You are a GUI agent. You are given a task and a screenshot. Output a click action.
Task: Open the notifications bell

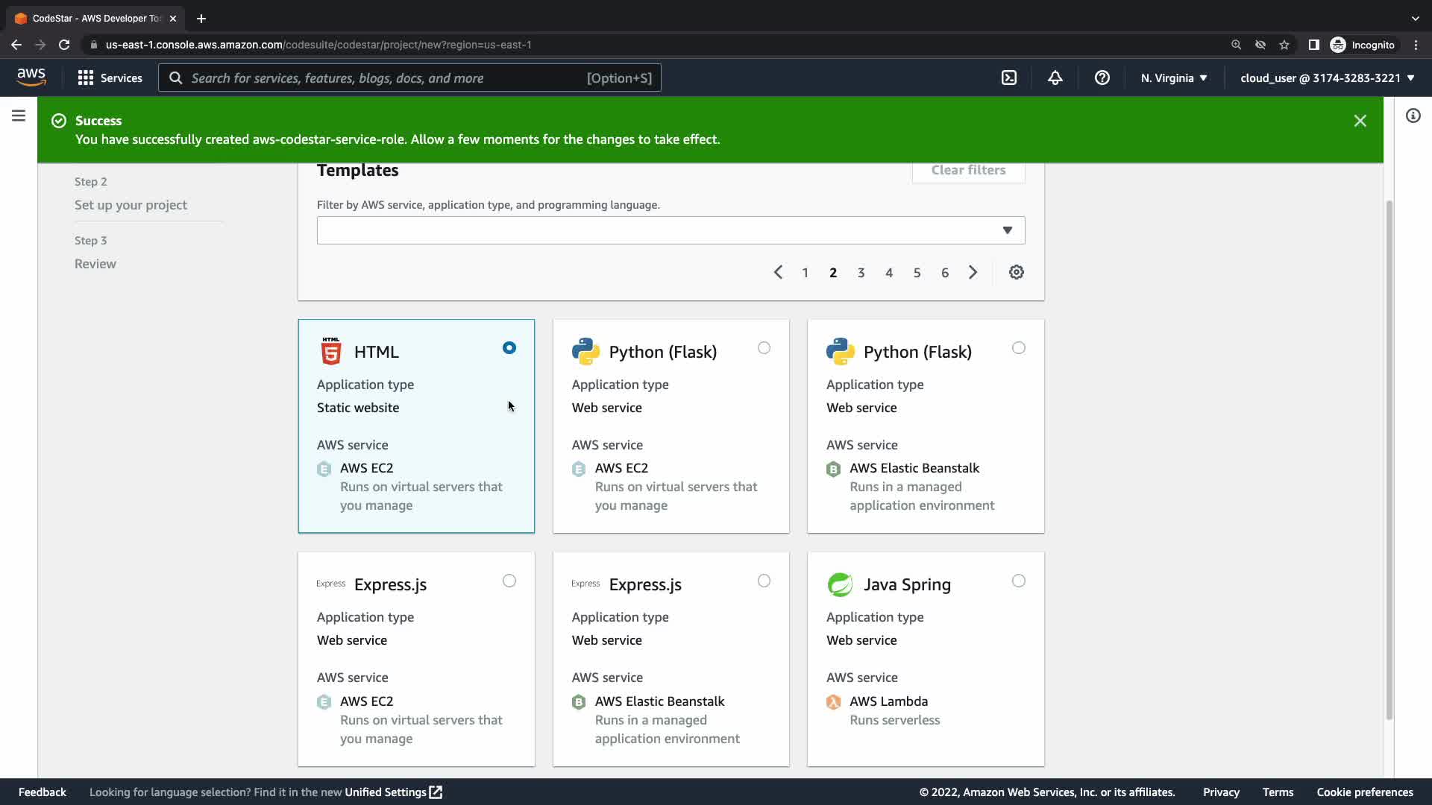[x=1055, y=78]
